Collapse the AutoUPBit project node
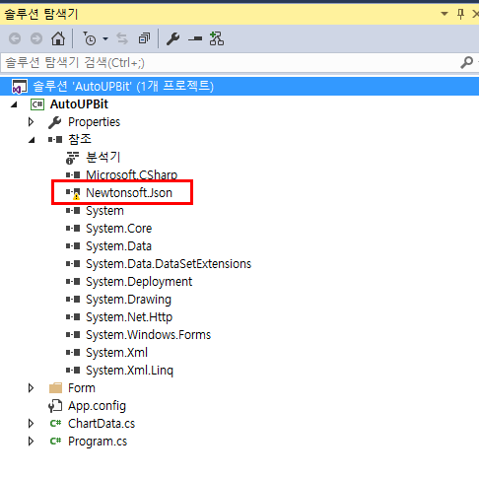479x478 pixels. tap(14, 104)
